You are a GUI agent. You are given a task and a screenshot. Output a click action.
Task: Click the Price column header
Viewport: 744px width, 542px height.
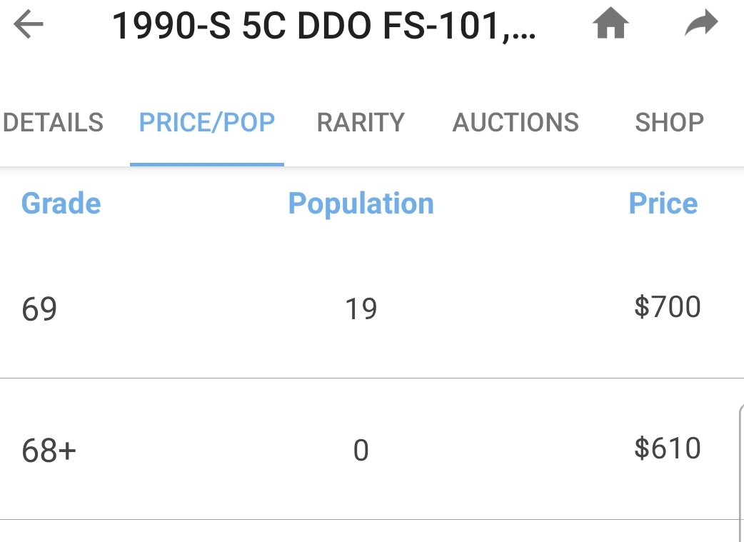click(x=663, y=204)
